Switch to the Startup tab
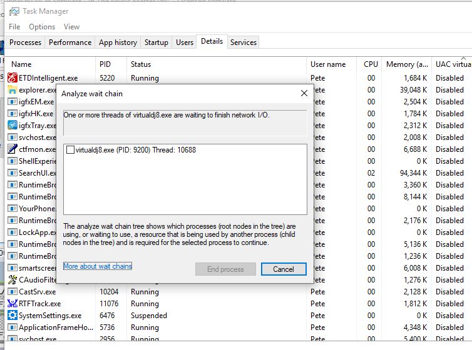 [x=156, y=42]
